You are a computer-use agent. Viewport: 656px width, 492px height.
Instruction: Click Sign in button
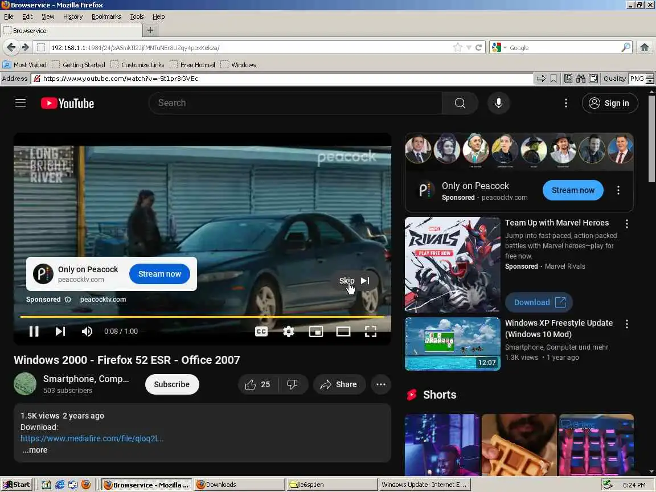[609, 103]
